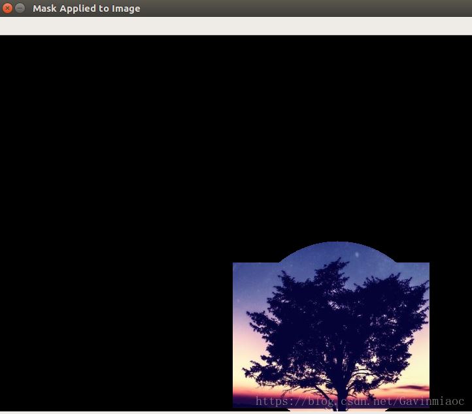
Task: Click the curved arc top of the mask
Action: click(x=338, y=244)
